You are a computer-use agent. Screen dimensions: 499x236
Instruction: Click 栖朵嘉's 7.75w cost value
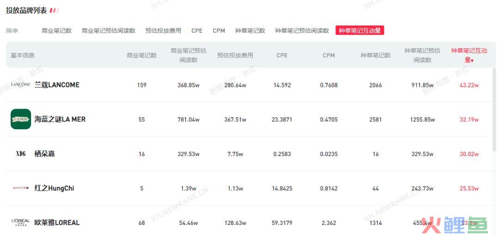(x=235, y=154)
